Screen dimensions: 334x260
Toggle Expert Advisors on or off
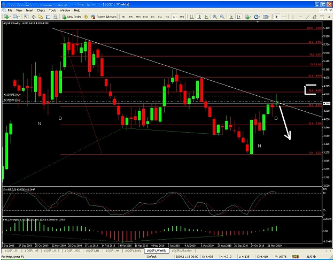(104, 17)
